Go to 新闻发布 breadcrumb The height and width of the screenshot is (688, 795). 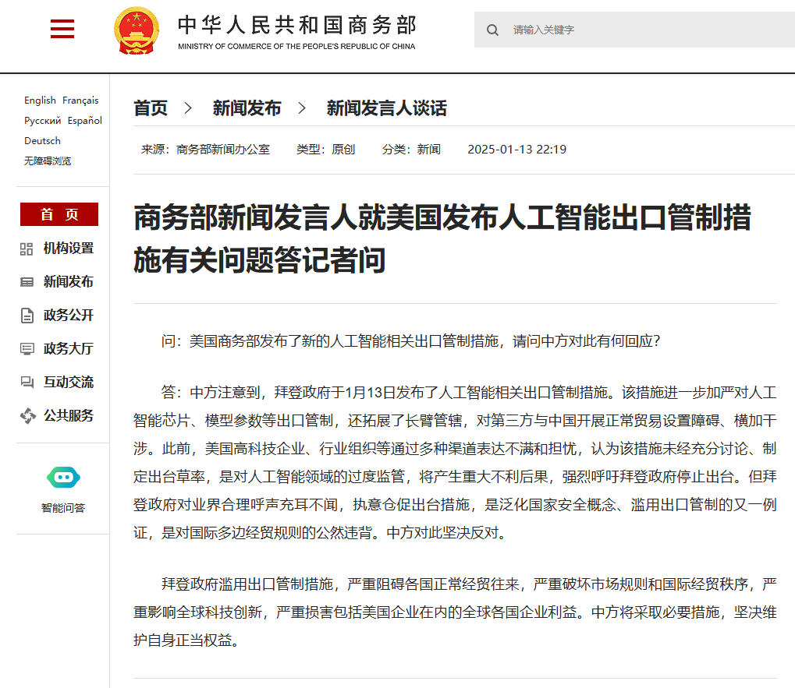click(247, 108)
